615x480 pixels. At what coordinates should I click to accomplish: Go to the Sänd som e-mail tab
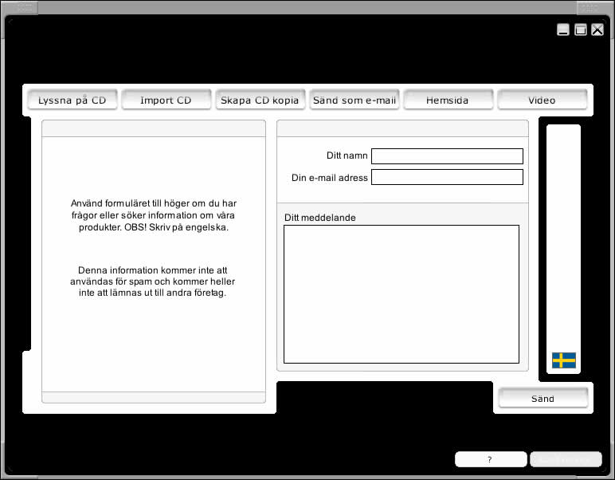[355, 100]
